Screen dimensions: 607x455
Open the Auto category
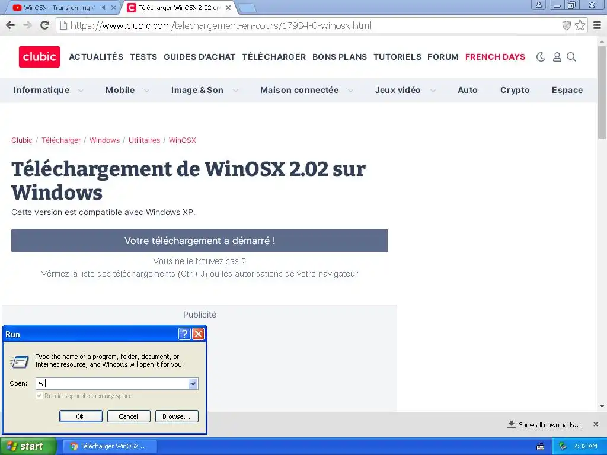pyautogui.click(x=468, y=90)
